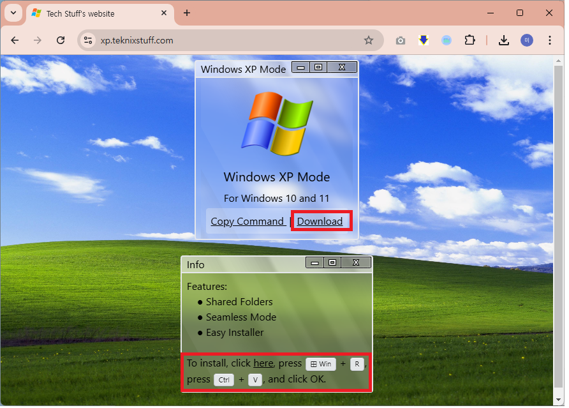Image resolution: width=569 pixels, height=408 pixels.
Task: Minimize the Windows XP Mode panel
Action: click(x=301, y=67)
